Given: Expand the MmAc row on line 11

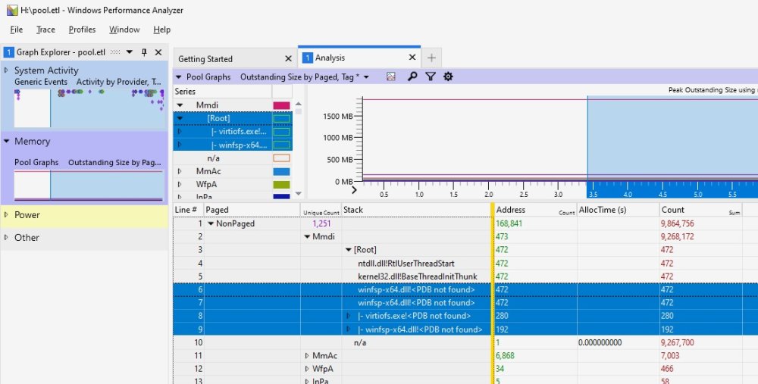Looking at the screenshot, I should (x=307, y=355).
